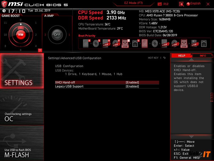Click the CPU Speed 3.90 GHz readout
Image resolution: width=214 pixels, height=161 pixels.
click(x=101, y=12)
